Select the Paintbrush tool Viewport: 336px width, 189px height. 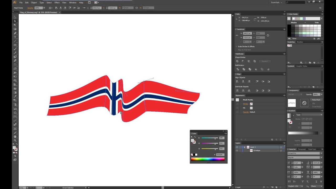point(15,49)
